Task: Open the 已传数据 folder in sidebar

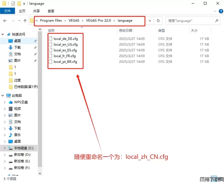Action: 26,87
